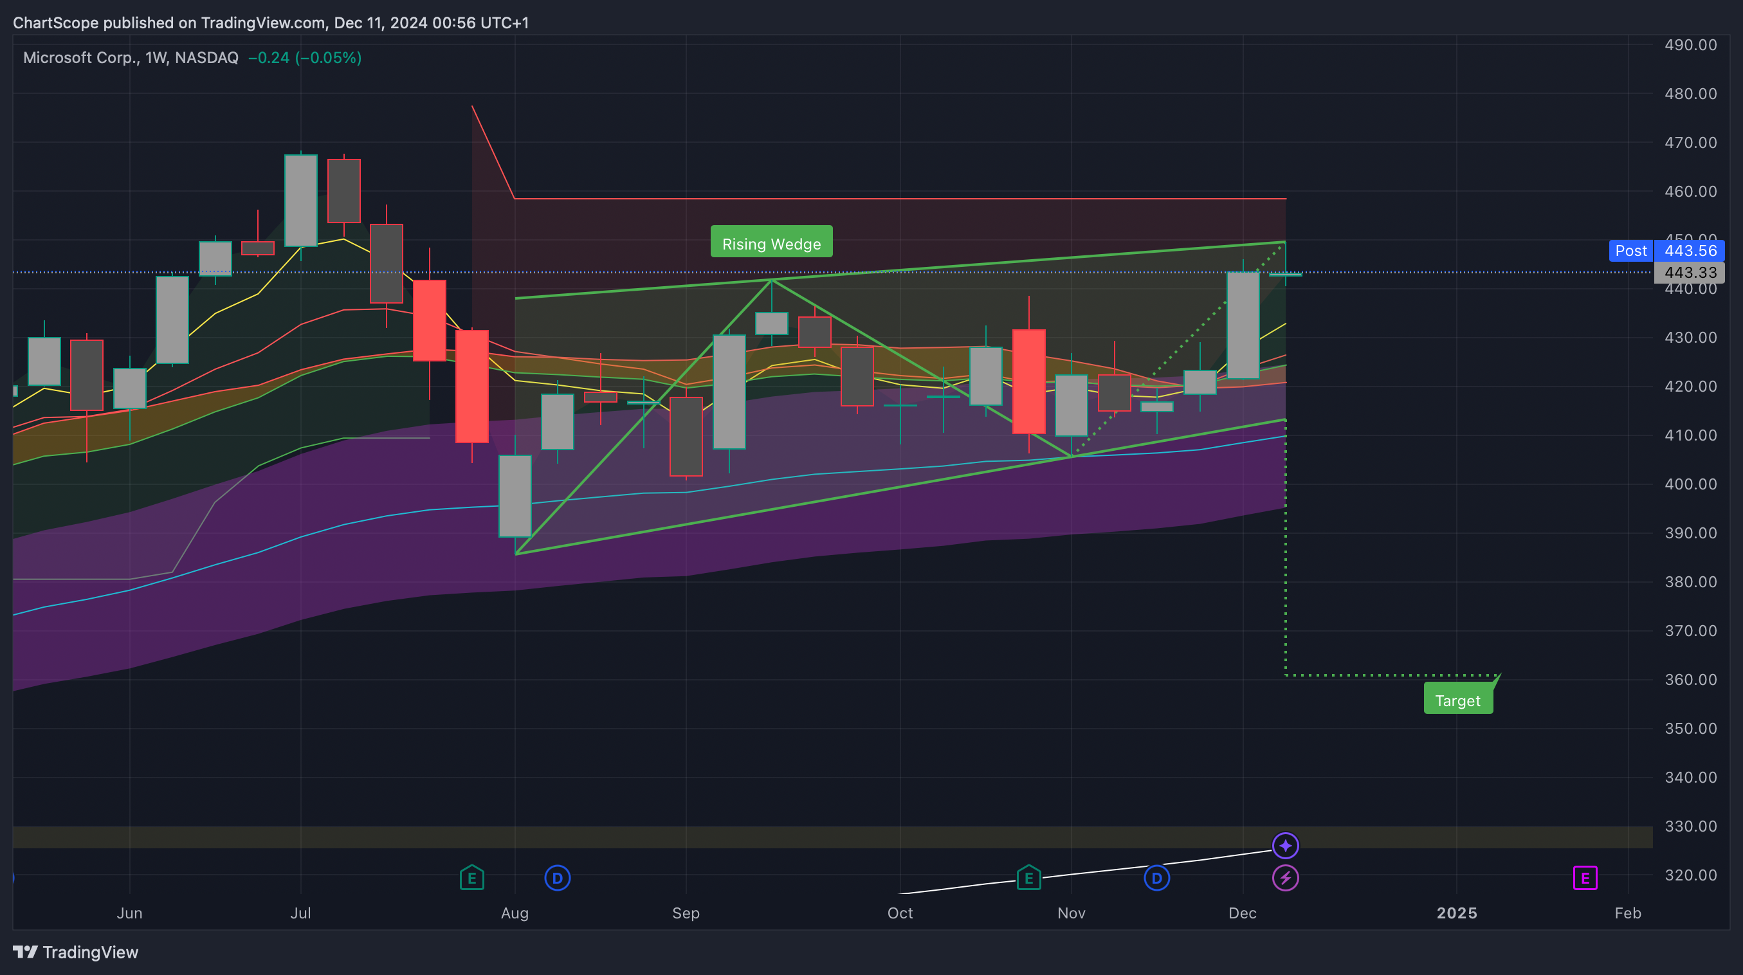
Task: Click the blue dividend icon near Aug
Action: 557,879
